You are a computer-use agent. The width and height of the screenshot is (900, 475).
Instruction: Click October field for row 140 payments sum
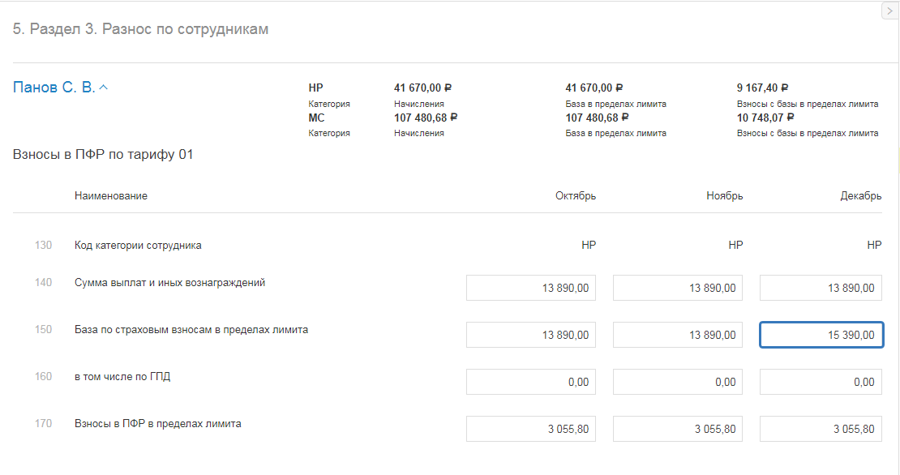[532, 288]
